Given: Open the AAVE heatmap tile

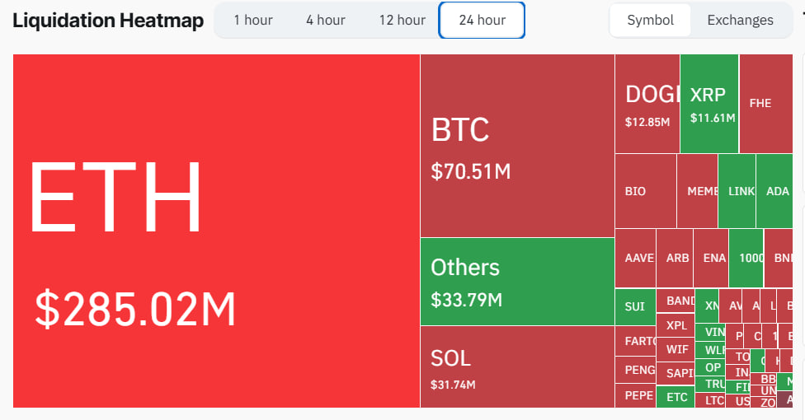Looking at the screenshot, I should [x=635, y=258].
